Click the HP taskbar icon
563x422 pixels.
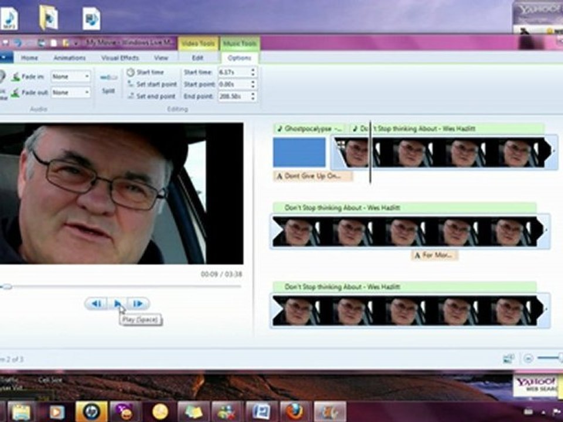click(91, 411)
